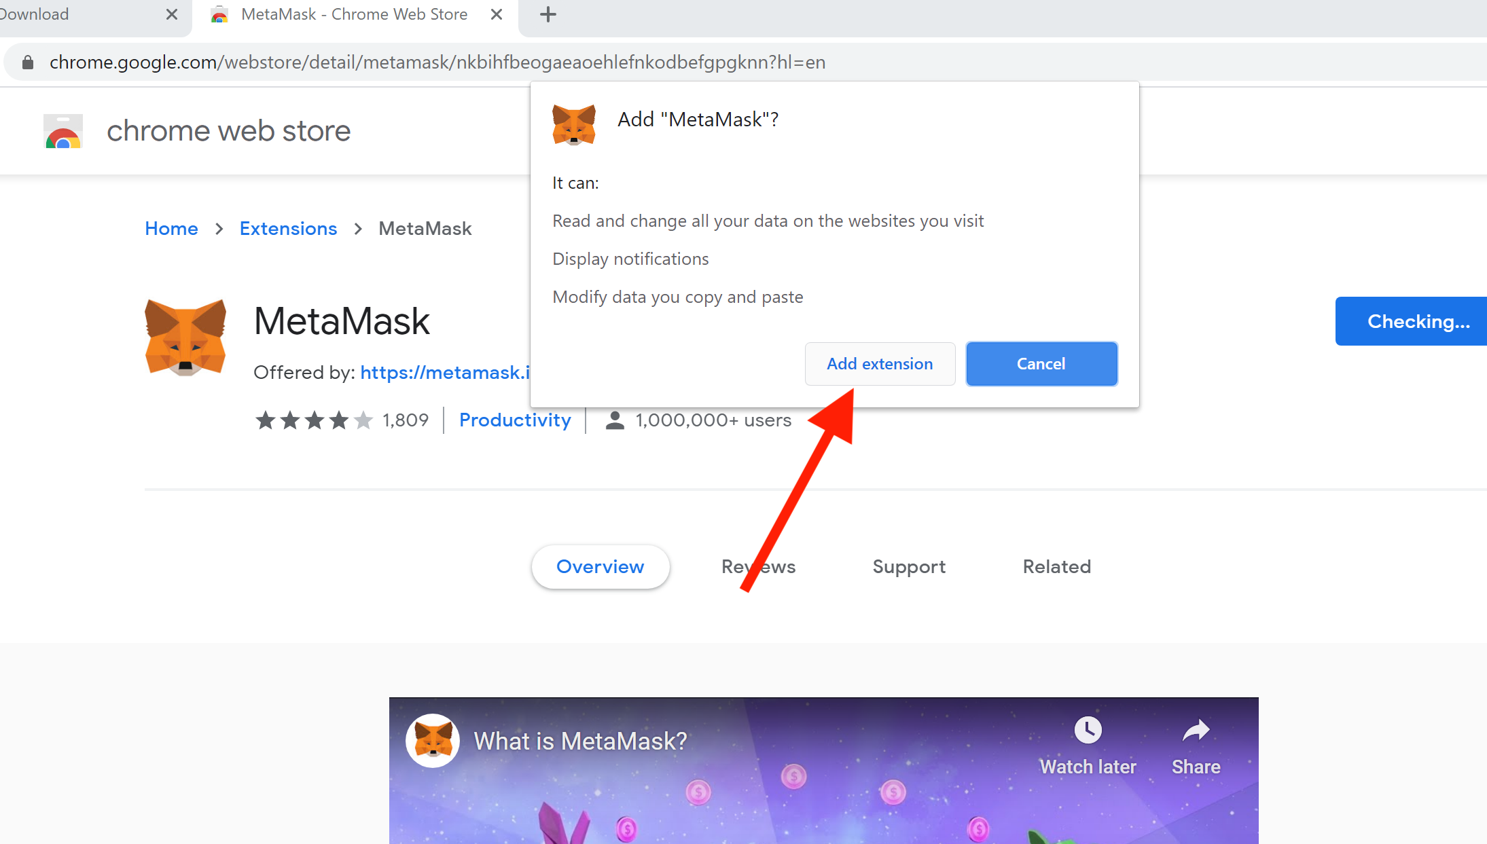Click the Productivity category label
1487x844 pixels.
coord(515,420)
